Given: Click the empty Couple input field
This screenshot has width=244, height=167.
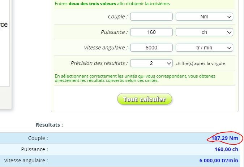Looking at the screenshot, I should pyautogui.click(x=151, y=17).
